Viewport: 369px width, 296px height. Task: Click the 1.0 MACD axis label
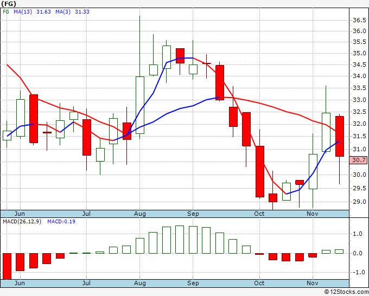point(358,234)
